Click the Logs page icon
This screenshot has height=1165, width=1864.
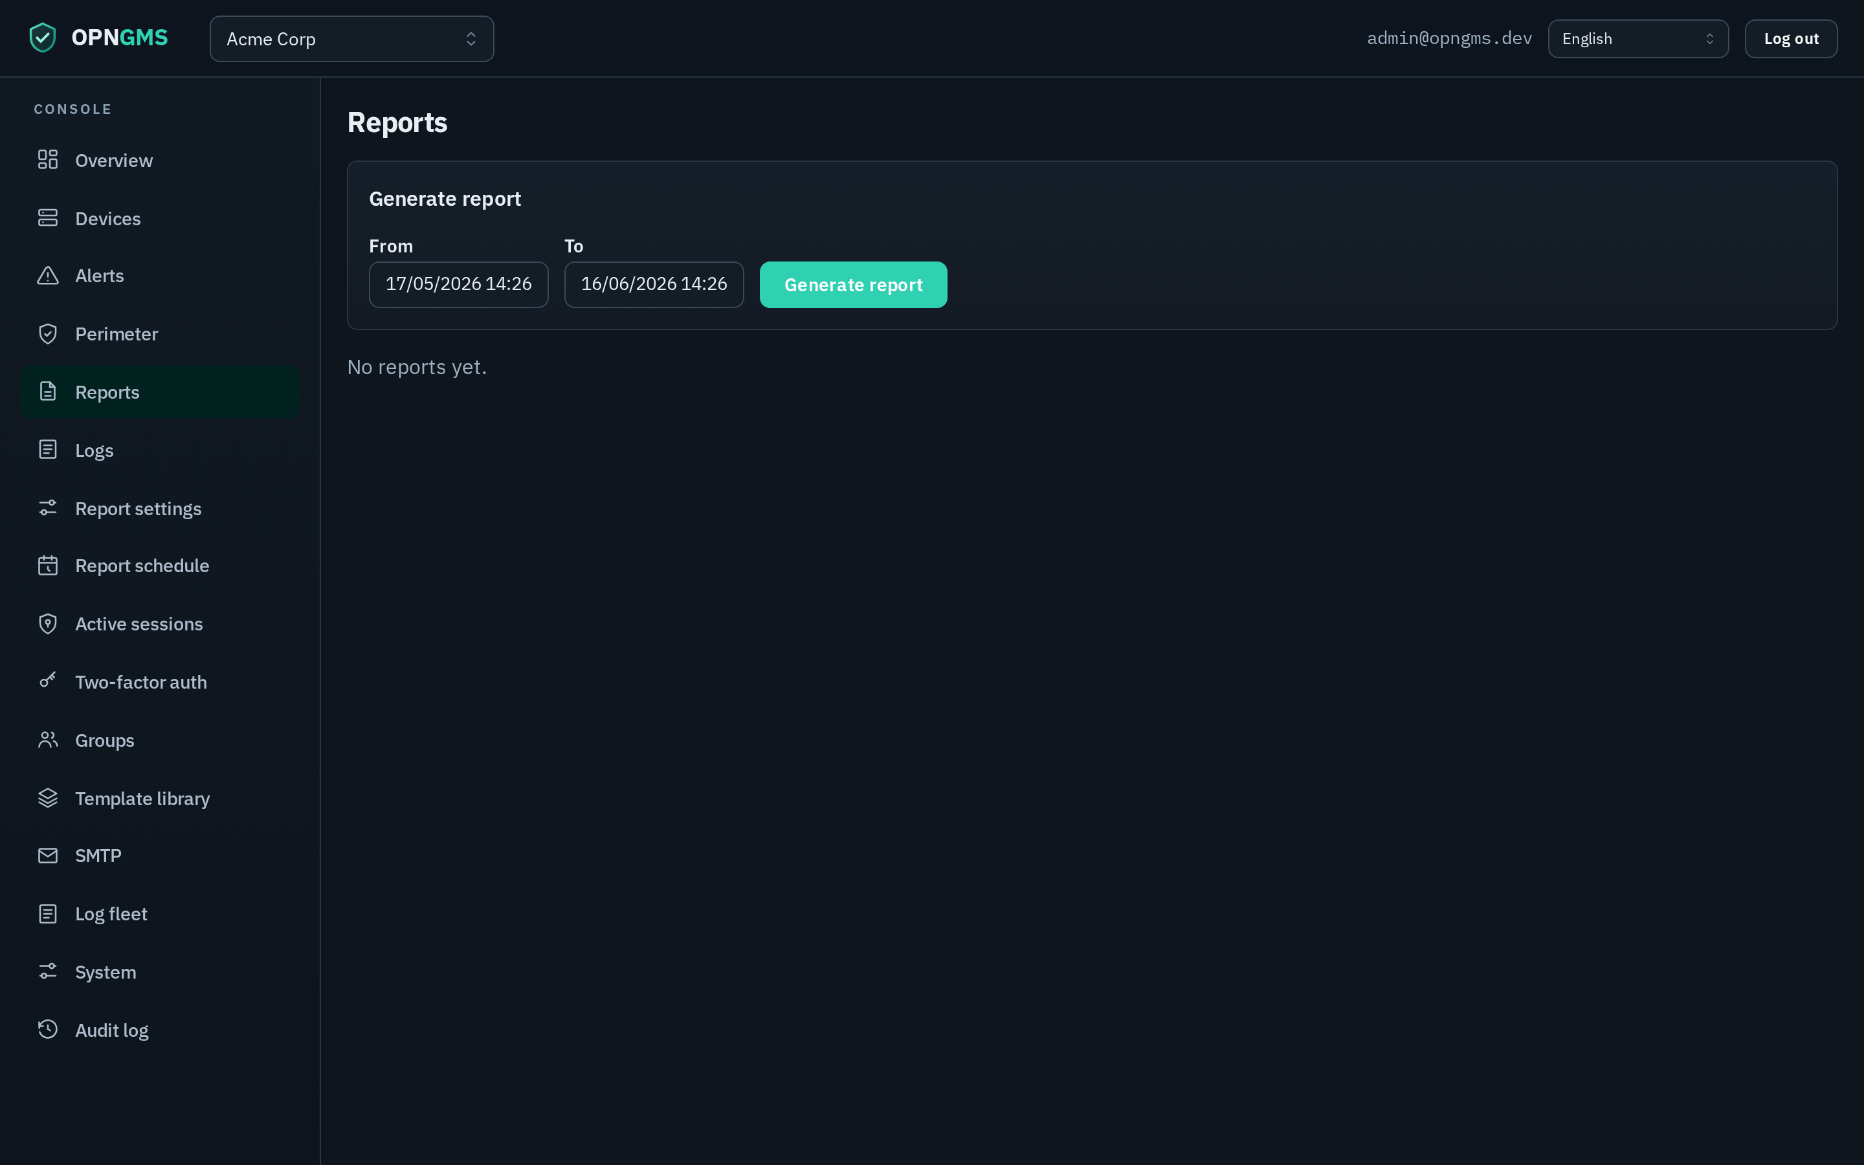[x=48, y=450]
